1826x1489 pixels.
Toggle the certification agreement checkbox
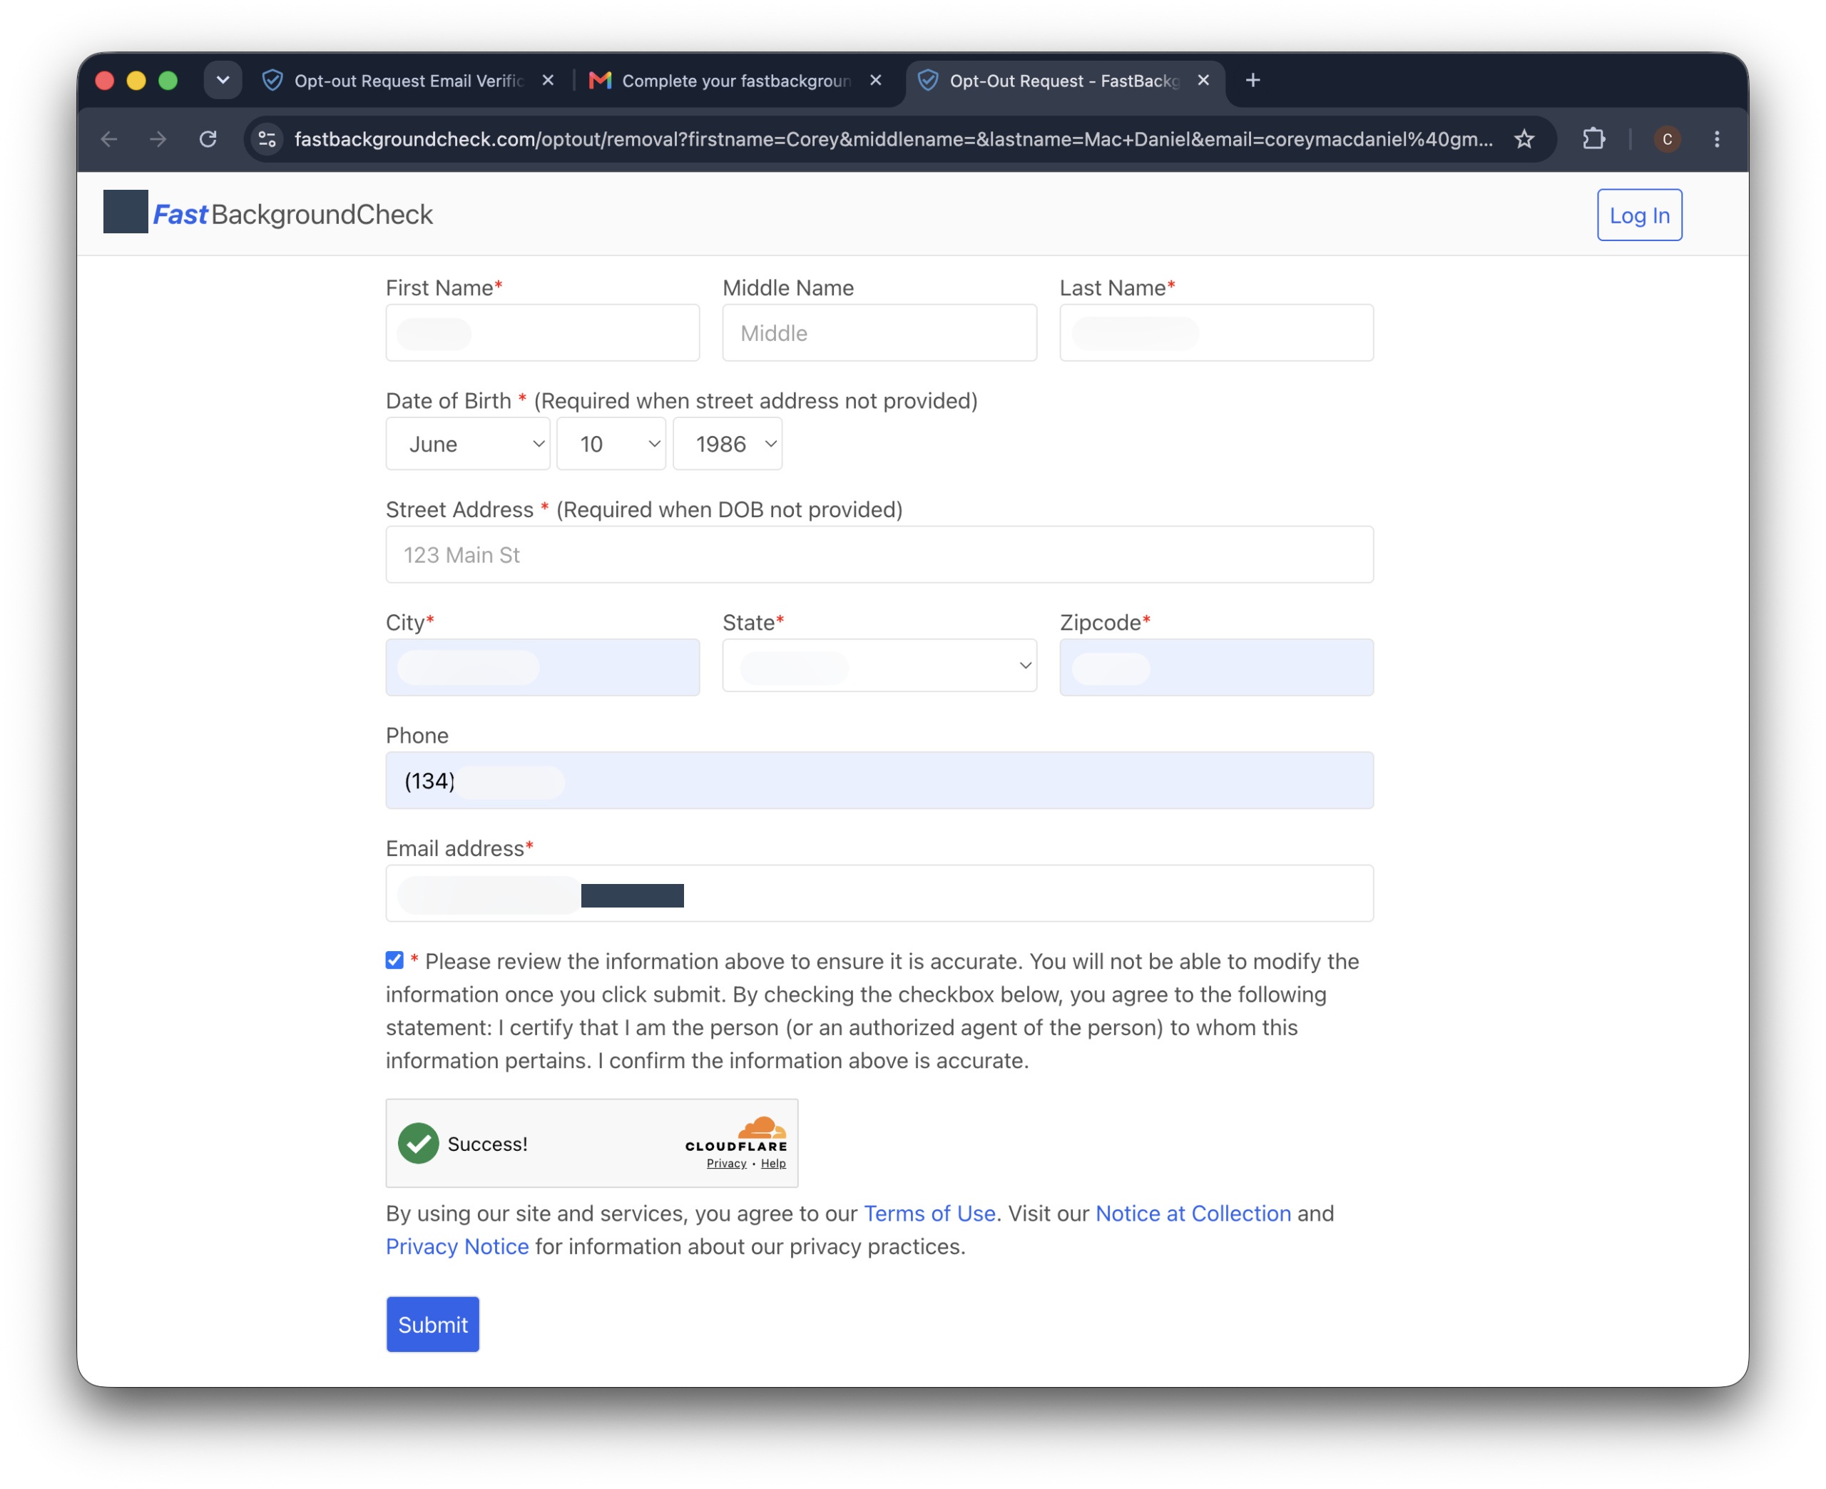tap(394, 960)
